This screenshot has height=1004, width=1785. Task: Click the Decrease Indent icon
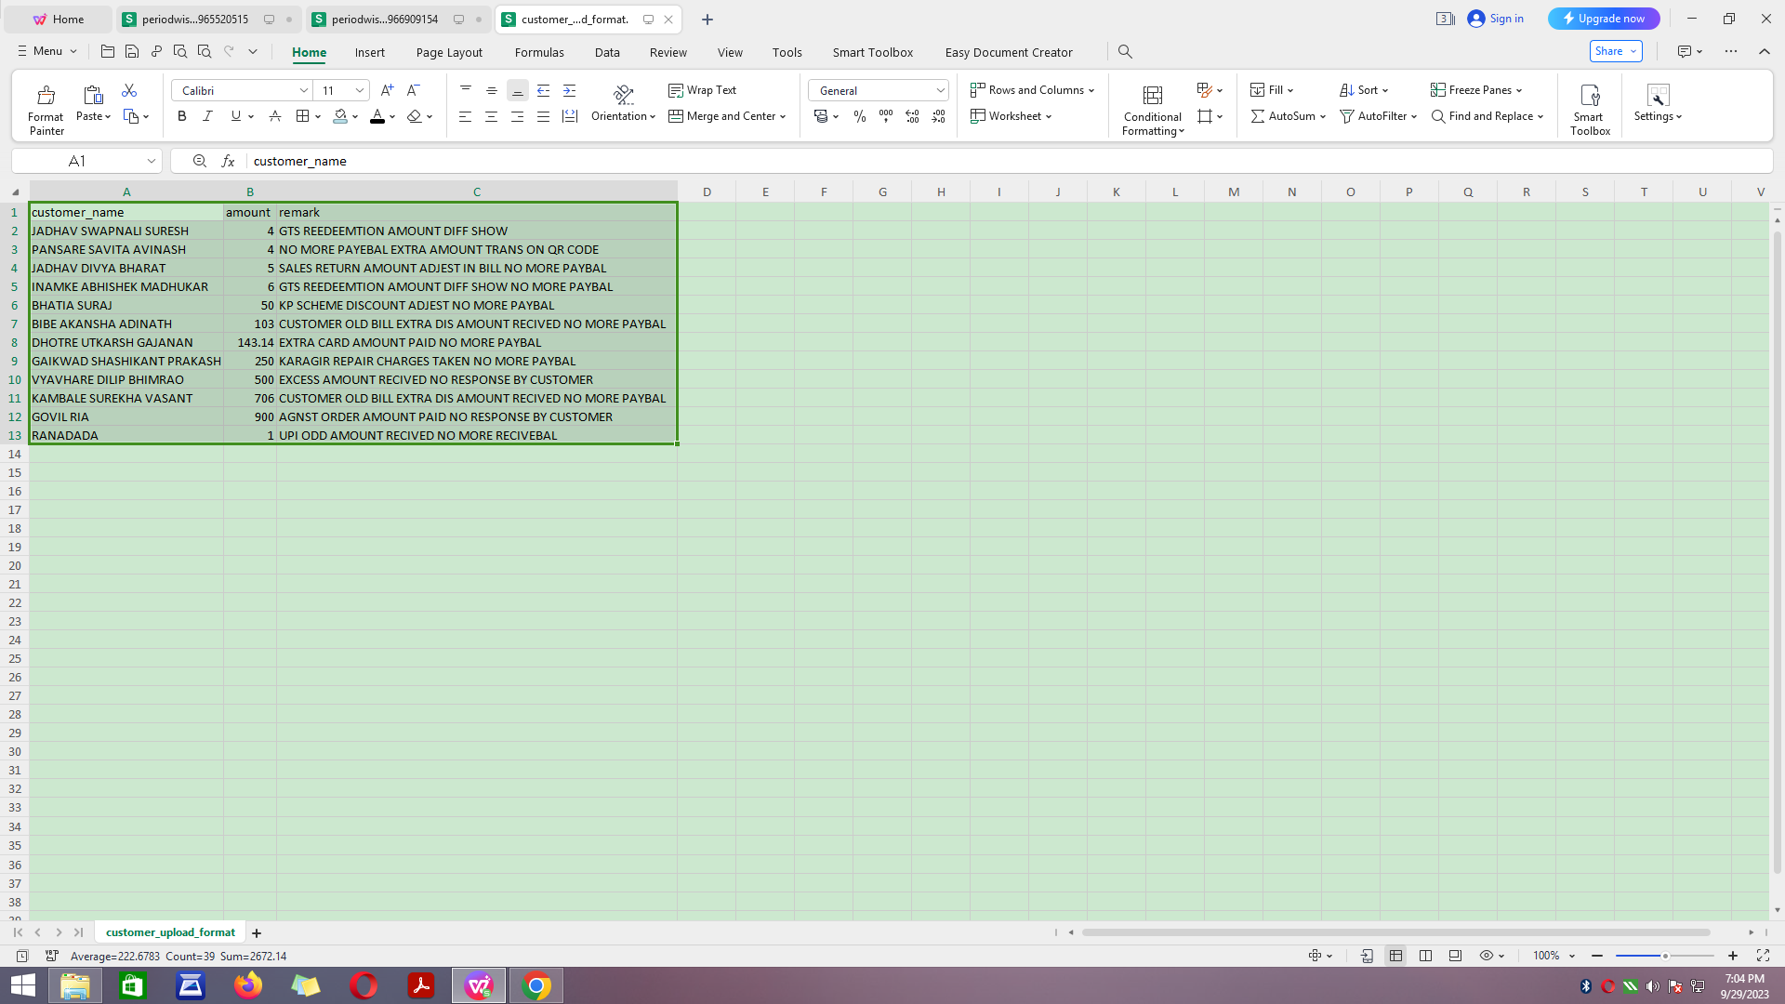[544, 90]
